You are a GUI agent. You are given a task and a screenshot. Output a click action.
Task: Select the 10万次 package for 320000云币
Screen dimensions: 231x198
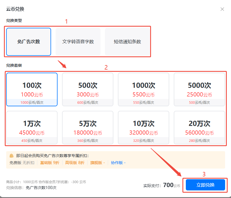click(x=143, y=128)
